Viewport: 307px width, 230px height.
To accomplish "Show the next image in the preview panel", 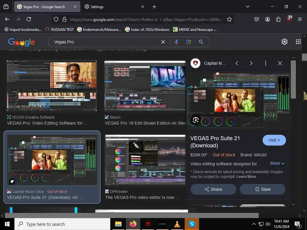I will click(x=251, y=63).
